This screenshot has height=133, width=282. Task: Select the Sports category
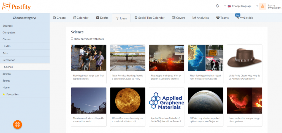coord(25,81)
